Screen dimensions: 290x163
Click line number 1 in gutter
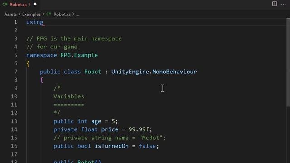pyautogui.click(x=16, y=22)
